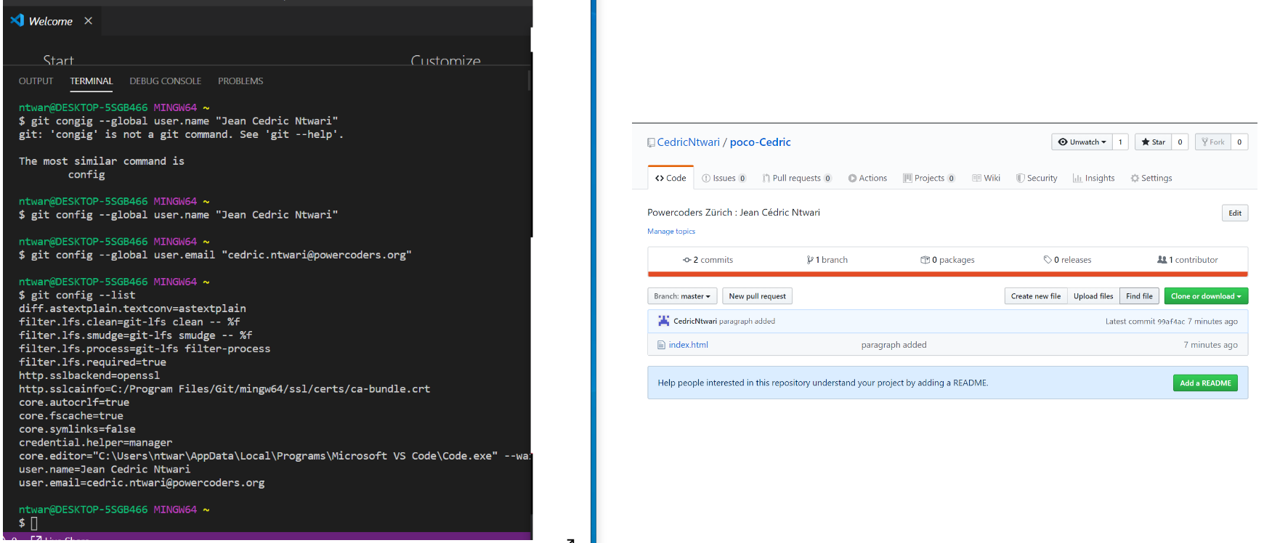The image size is (1264, 543).
Task: Open the index.html file
Action: coord(688,345)
